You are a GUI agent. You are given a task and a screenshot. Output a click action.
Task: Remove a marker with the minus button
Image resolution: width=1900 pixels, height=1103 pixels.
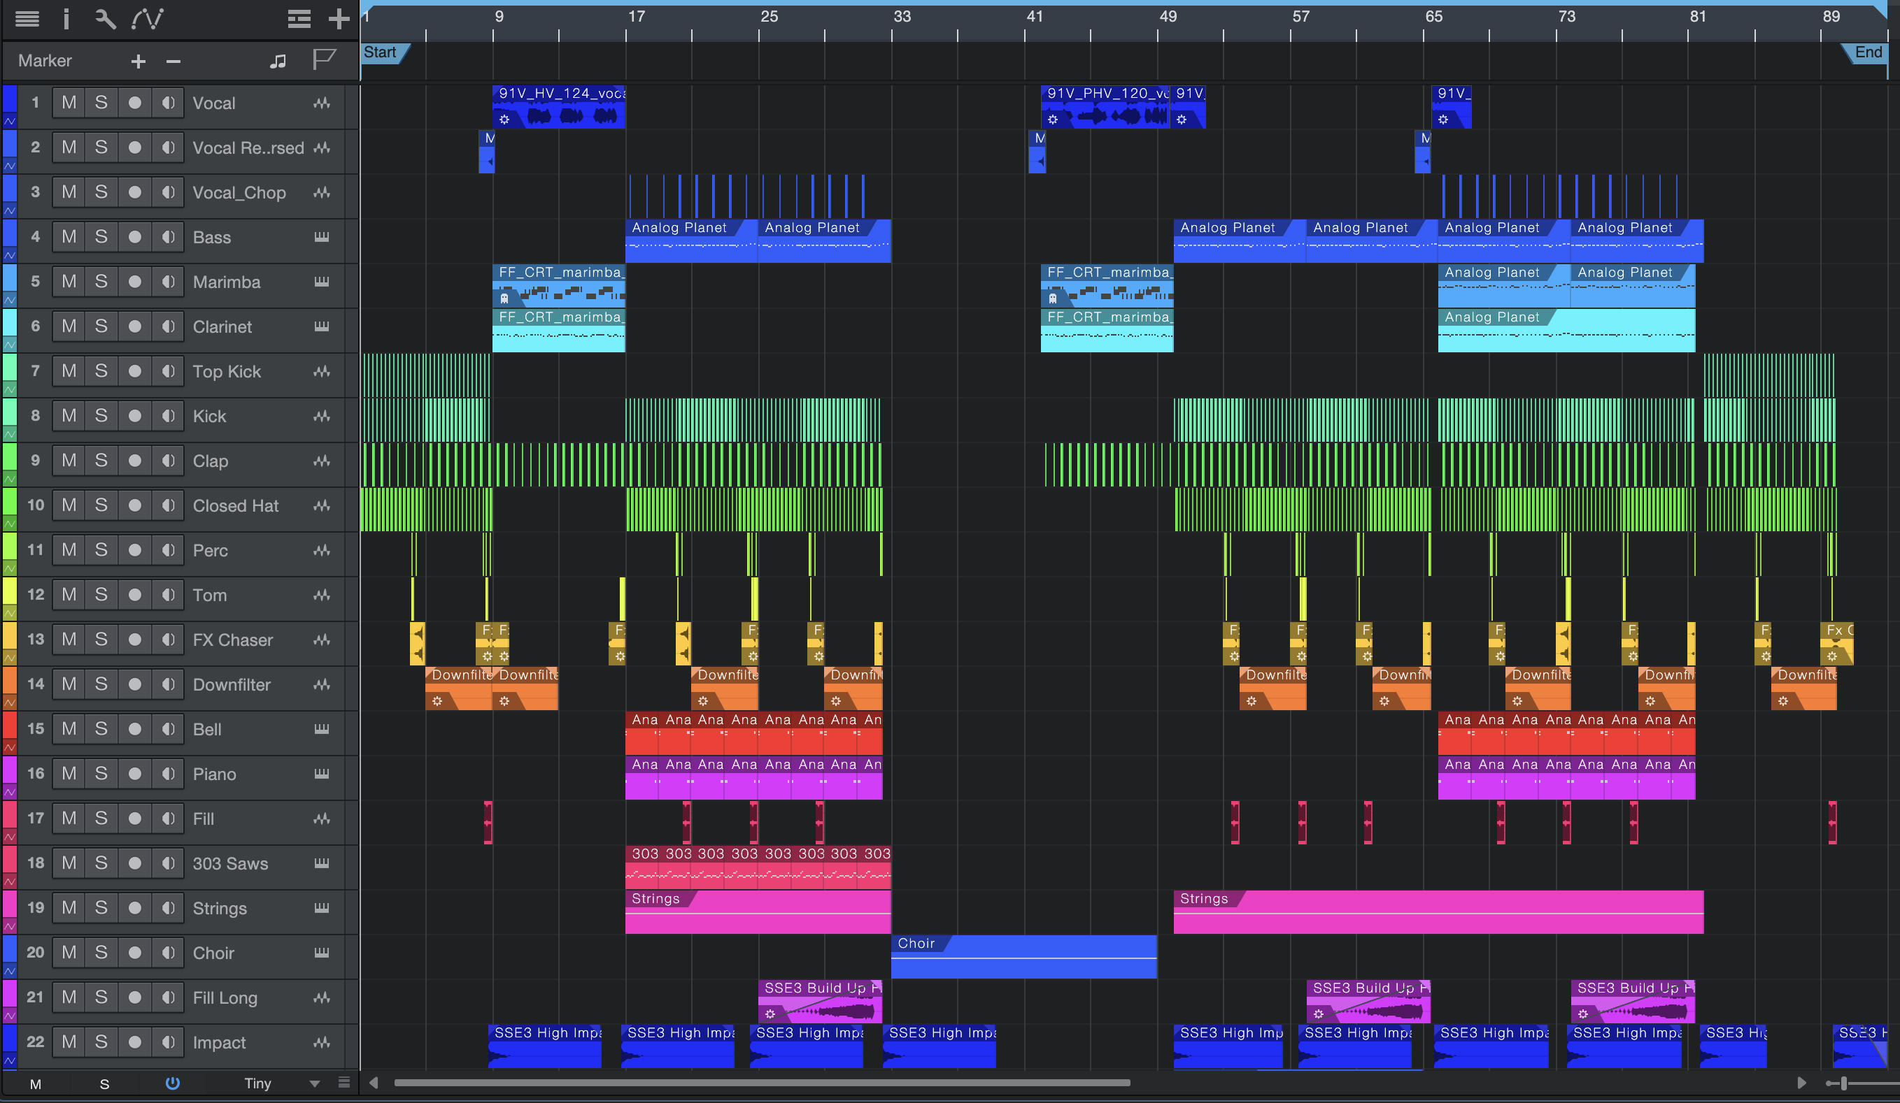(173, 61)
